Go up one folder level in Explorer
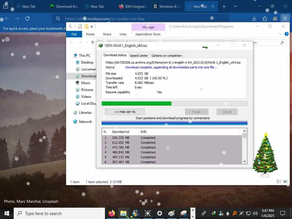This screenshot has height=219, width=292. [93, 42]
